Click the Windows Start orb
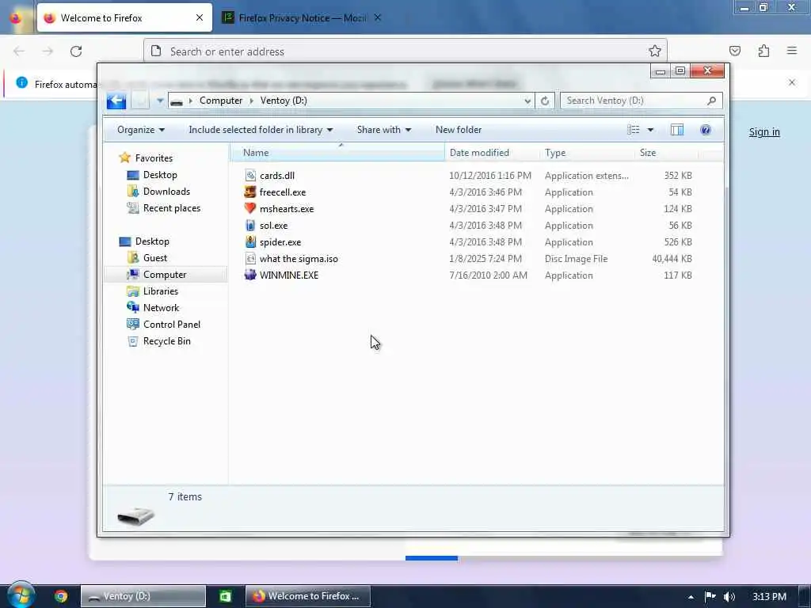The image size is (811, 608). click(x=21, y=595)
